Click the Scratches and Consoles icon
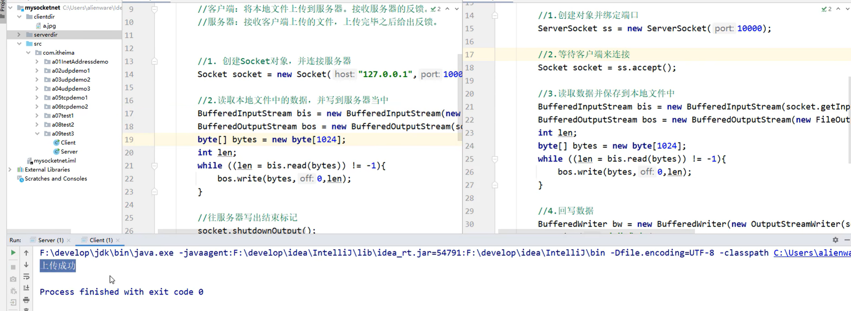This screenshot has height=311, width=851. [x=20, y=178]
